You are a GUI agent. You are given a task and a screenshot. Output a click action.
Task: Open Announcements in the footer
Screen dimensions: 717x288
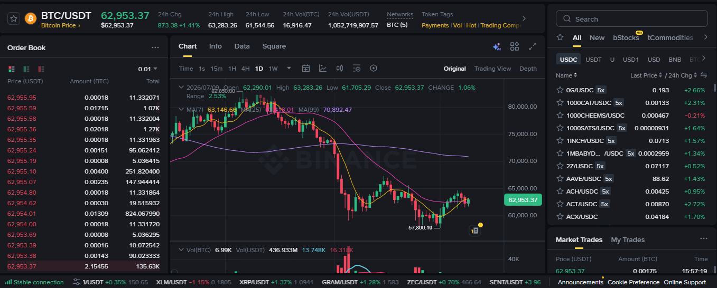click(580, 282)
